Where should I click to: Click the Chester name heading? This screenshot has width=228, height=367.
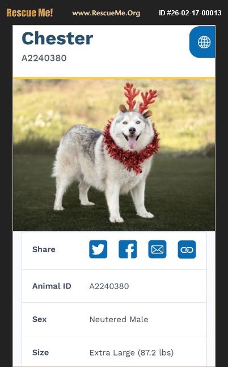coord(57,39)
